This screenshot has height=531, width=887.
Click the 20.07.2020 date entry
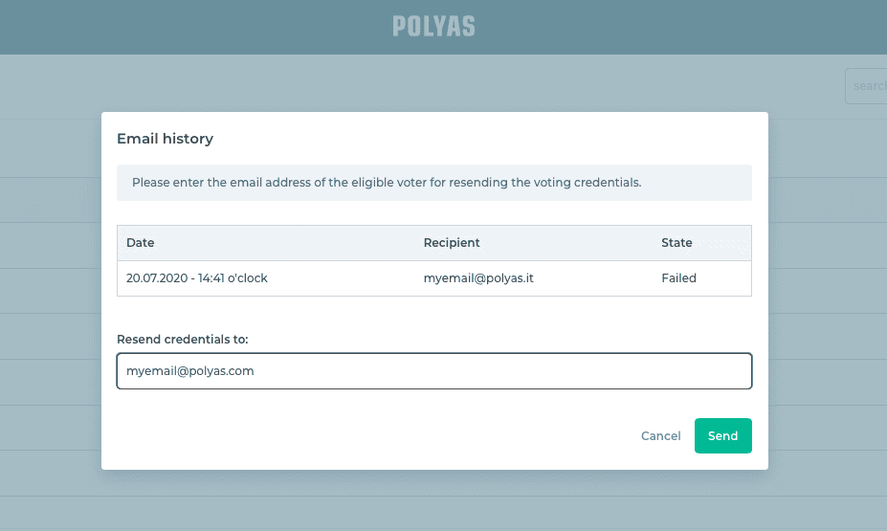pyautogui.click(x=197, y=278)
